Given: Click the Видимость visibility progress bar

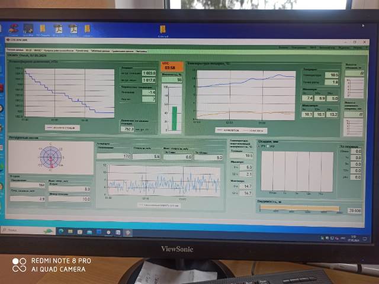Looking at the screenshot, I should [299, 208].
